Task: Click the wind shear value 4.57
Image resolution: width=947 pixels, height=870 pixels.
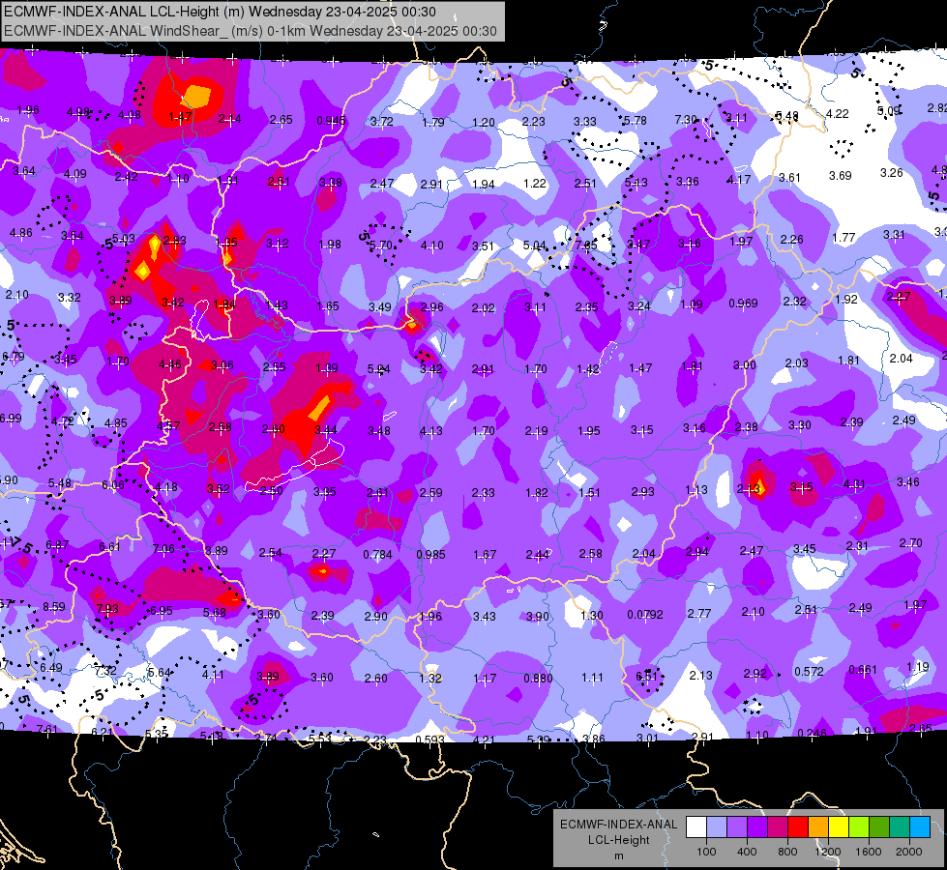Action: click(x=168, y=425)
